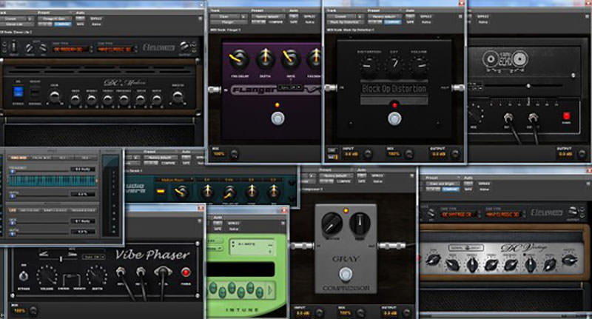Click the red LED on Black Op Distortion
This screenshot has width=592, height=319.
click(x=394, y=105)
